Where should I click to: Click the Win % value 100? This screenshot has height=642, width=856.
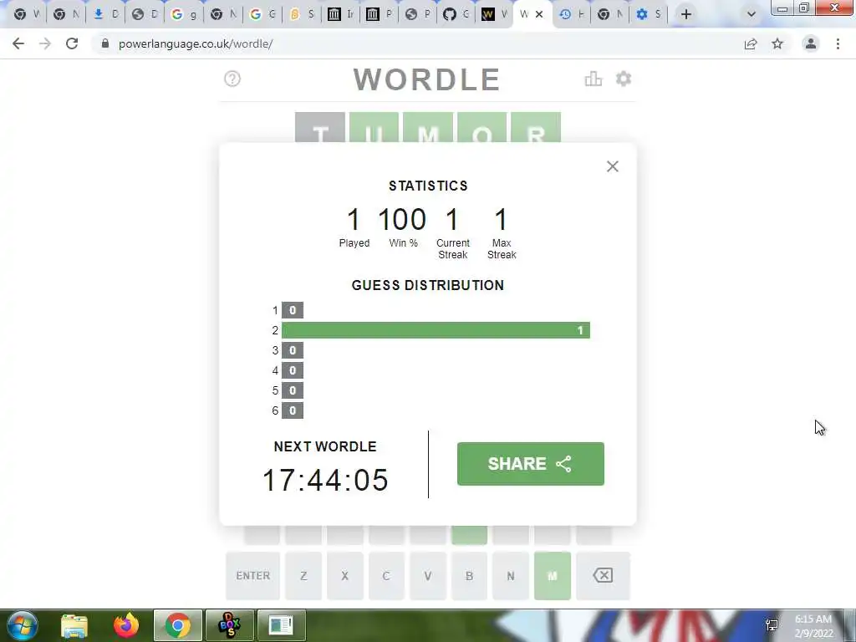pyautogui.click(x=402, y=220)
